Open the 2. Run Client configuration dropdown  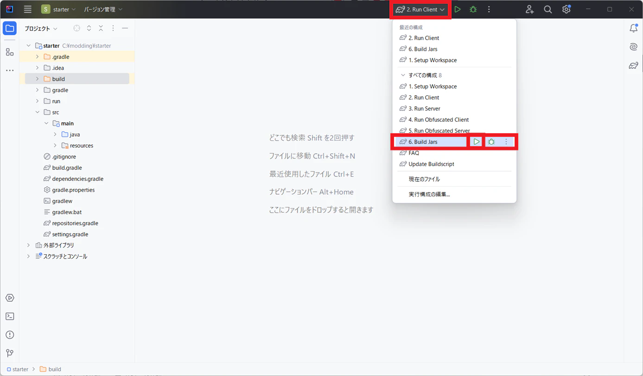coord(420,9)
